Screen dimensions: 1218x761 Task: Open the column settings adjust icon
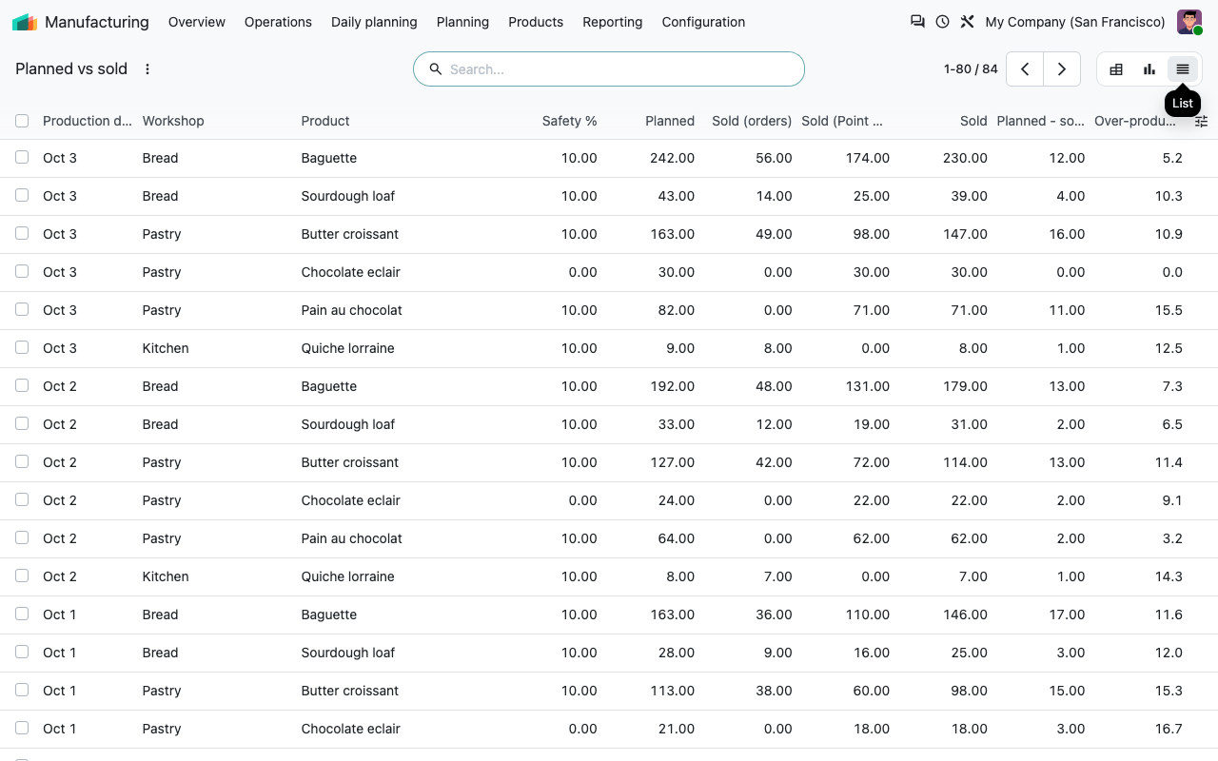[1201, 121]
